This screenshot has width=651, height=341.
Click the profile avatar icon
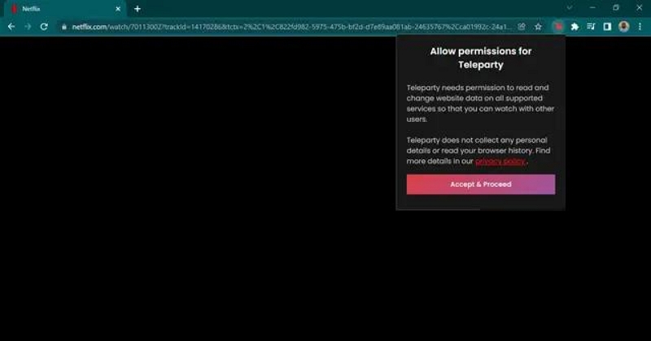[623, 27]
